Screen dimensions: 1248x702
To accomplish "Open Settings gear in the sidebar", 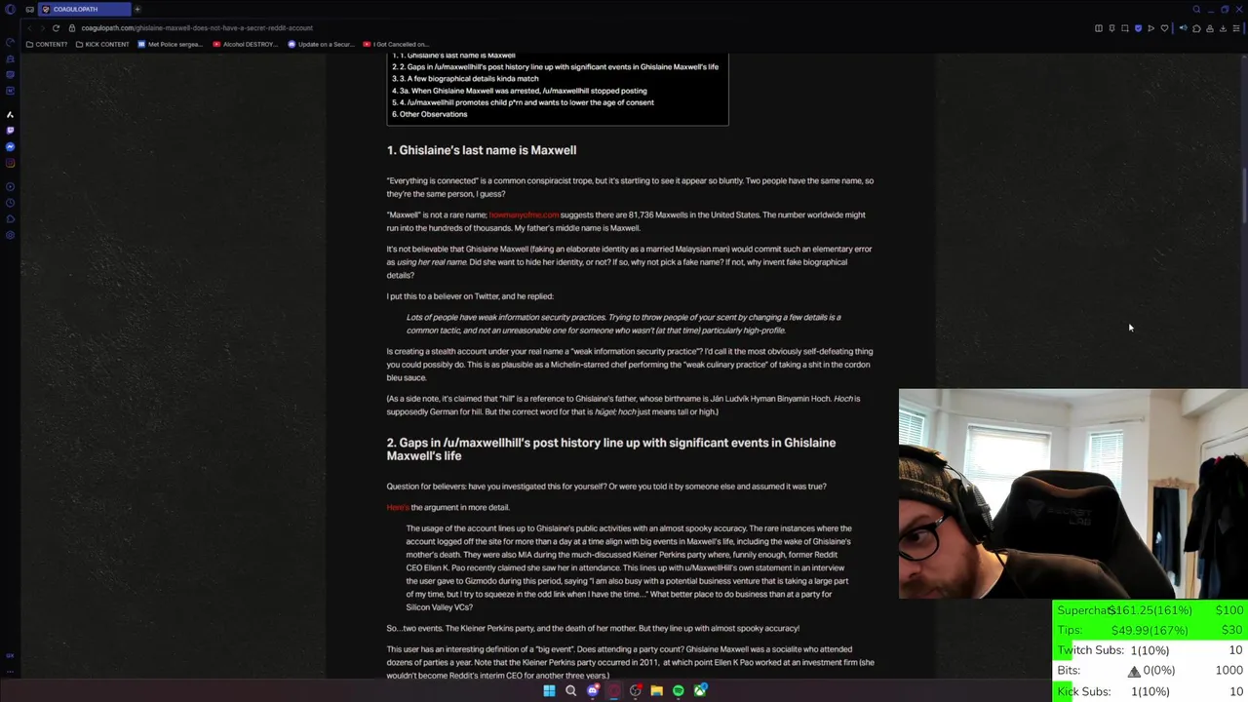I will click(10, 235).
